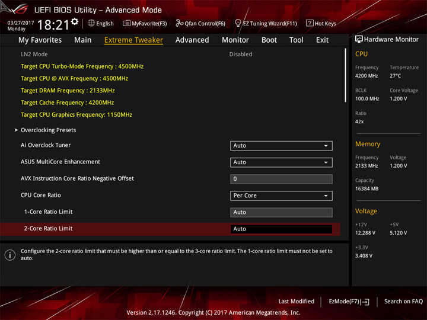Click Target CPU Turbo-Mode Frequency text
Screen dimensions: 427x320
tap(82, 66)
